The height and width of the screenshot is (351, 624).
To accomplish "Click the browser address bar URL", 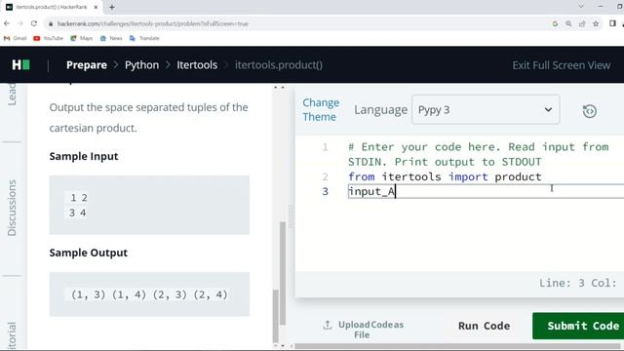I will [x=153, y=23].
